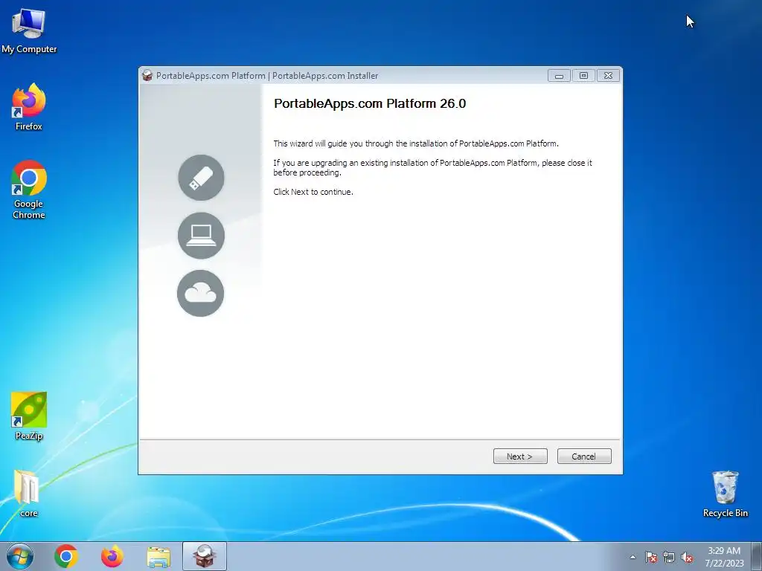This screenshot has width=762, height=571.
Task: Open Chrome from the taskbar
Action: pyautogui.click(x=66, y=556)
